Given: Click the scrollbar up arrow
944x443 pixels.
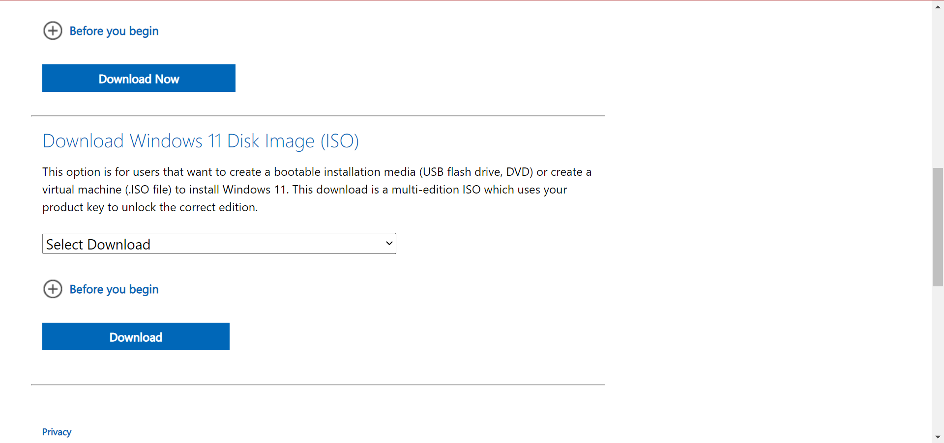Looking at the screenshot, I should click(x=938, y=6).
